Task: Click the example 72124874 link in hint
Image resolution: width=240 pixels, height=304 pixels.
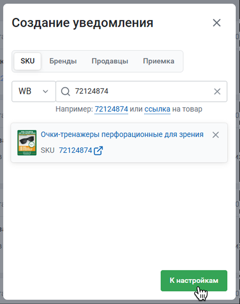Action: 111,109
